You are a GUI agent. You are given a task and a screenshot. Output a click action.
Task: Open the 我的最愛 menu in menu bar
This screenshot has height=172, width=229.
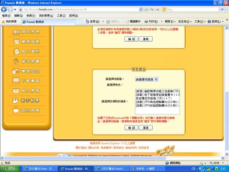[x=46, y=15]
